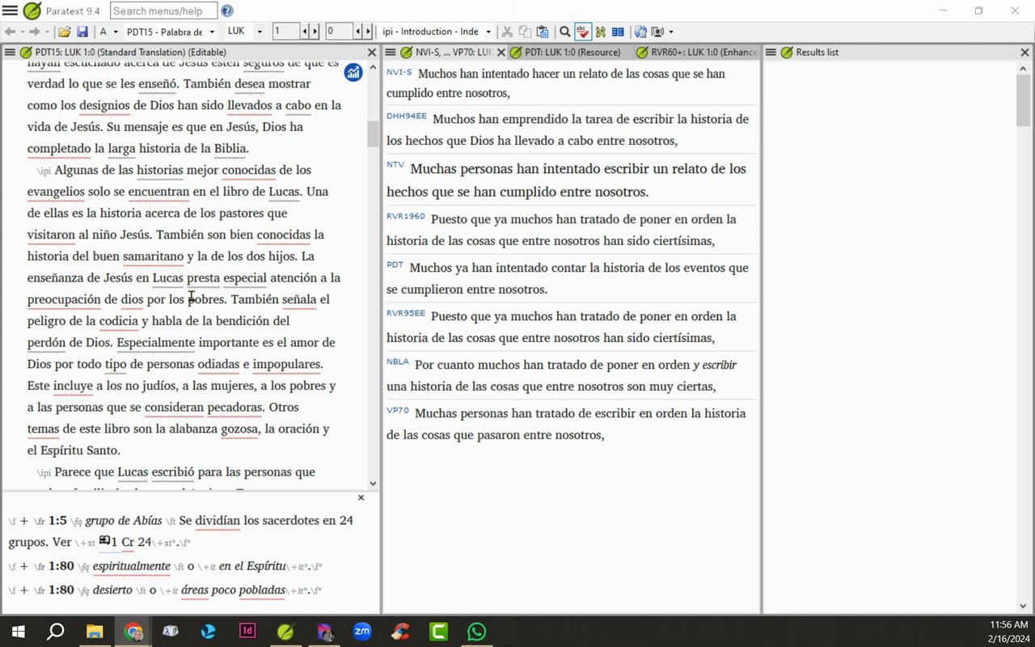
Task: Click the VP70 version label
Action: coord(398,411)
